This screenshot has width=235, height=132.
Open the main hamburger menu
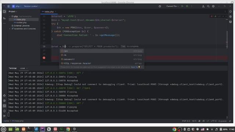click(8, 6)
